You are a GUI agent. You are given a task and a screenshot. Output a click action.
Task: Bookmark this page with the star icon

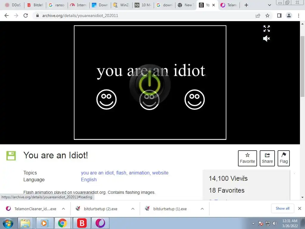click(x=267, y=16)
